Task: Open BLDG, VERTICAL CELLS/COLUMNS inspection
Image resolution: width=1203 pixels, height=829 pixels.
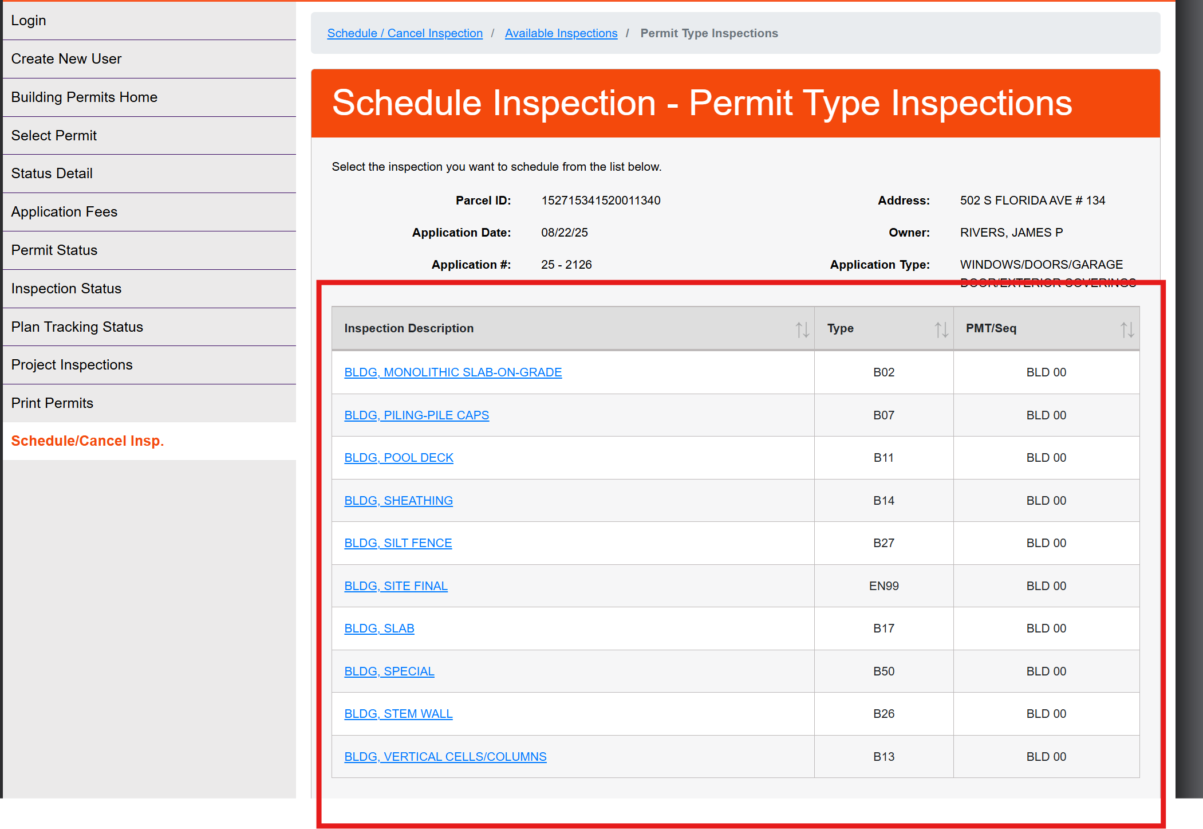Action: click(x=445, y=756)
